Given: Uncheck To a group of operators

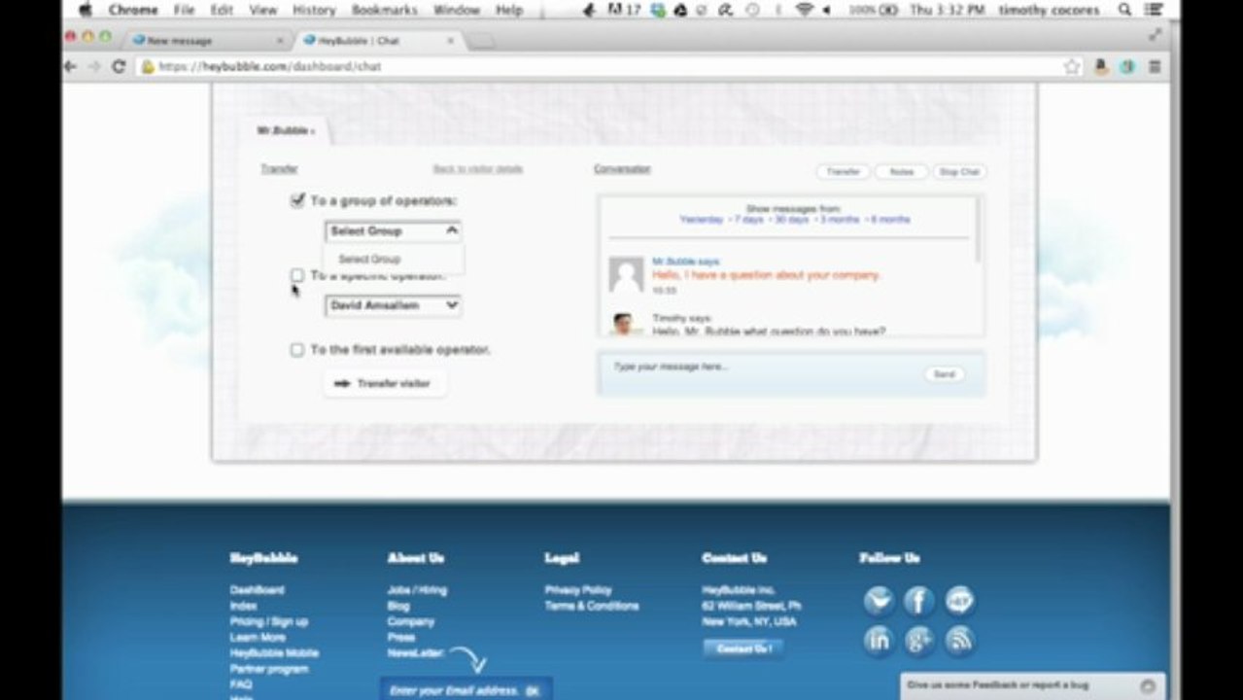Looking at the screenshot, I should click(298, 200).
